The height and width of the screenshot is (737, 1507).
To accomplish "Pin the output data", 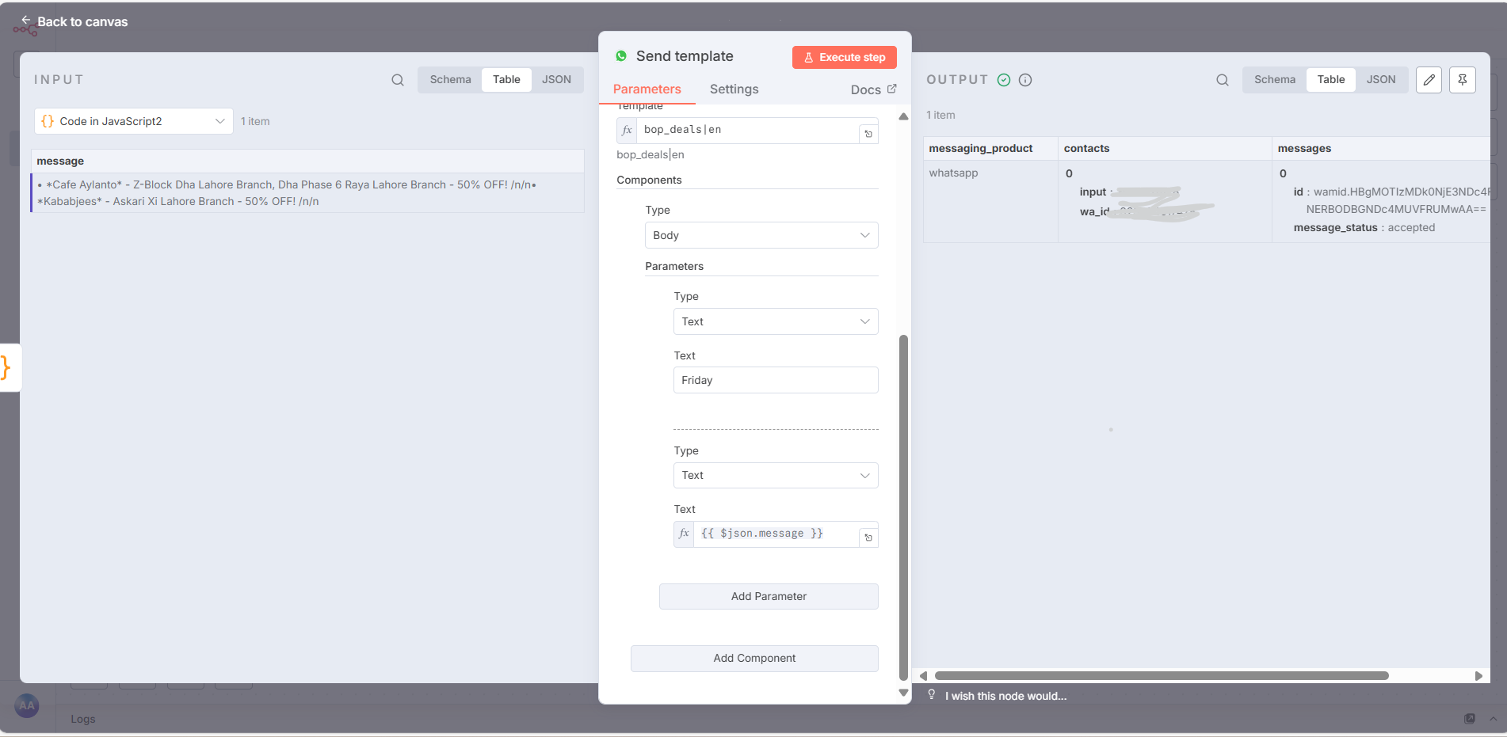I will [x=1463, y=80].
